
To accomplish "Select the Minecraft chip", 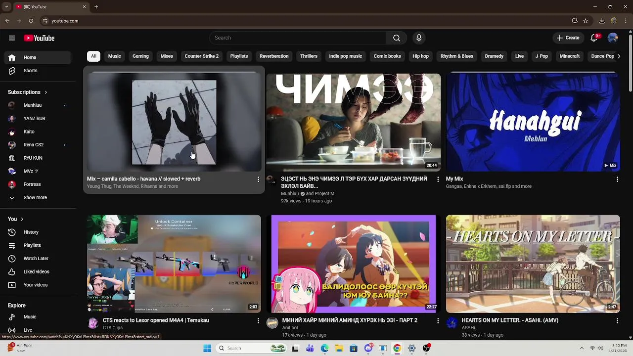I will (x=569, y=56).
